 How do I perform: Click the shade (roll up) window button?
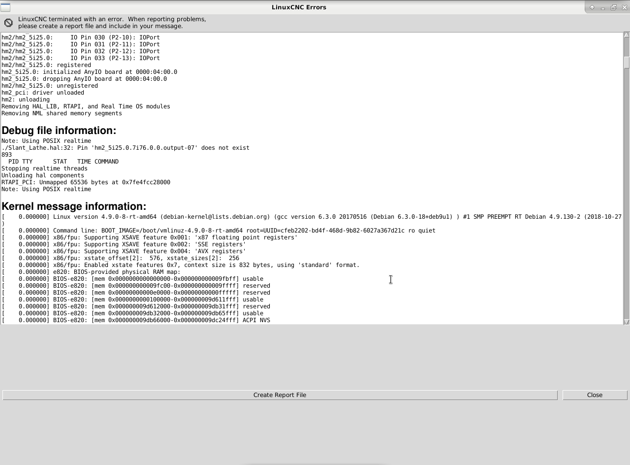[x=592, y=7]
